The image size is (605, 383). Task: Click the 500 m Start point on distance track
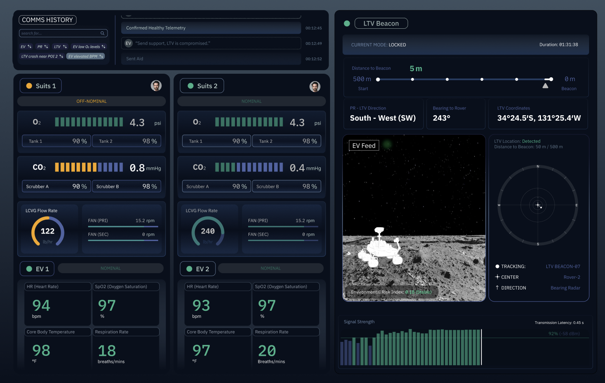(378, 80)
